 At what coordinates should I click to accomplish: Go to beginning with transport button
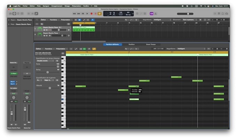pyautogui.click(x=83, y=14)
